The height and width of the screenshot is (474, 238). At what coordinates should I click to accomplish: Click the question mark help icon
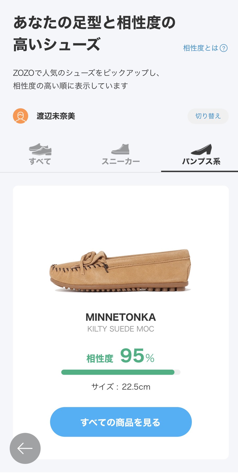click(224, 48)
